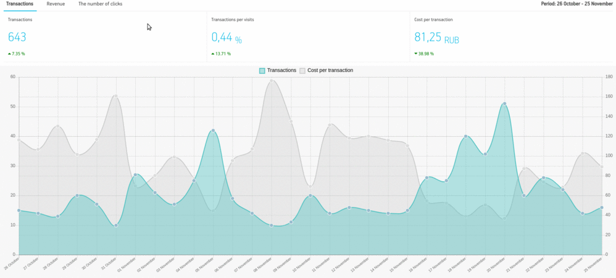The height and width of the screenshot is (278, 616).
Task: Click the green up arrow beside 7.35 %
Action: (x=9, y=54)
